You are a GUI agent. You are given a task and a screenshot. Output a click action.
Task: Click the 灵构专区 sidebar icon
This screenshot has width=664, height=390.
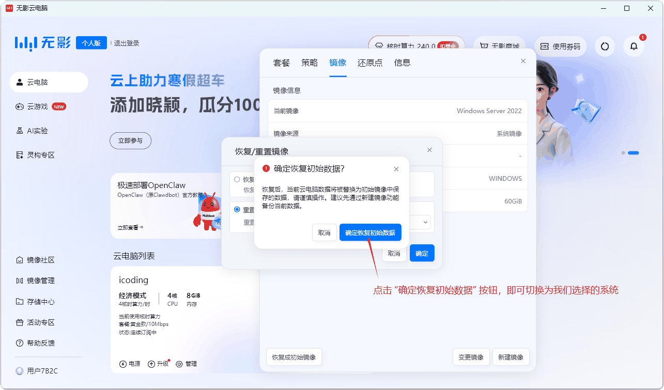[x=20, y=155]
